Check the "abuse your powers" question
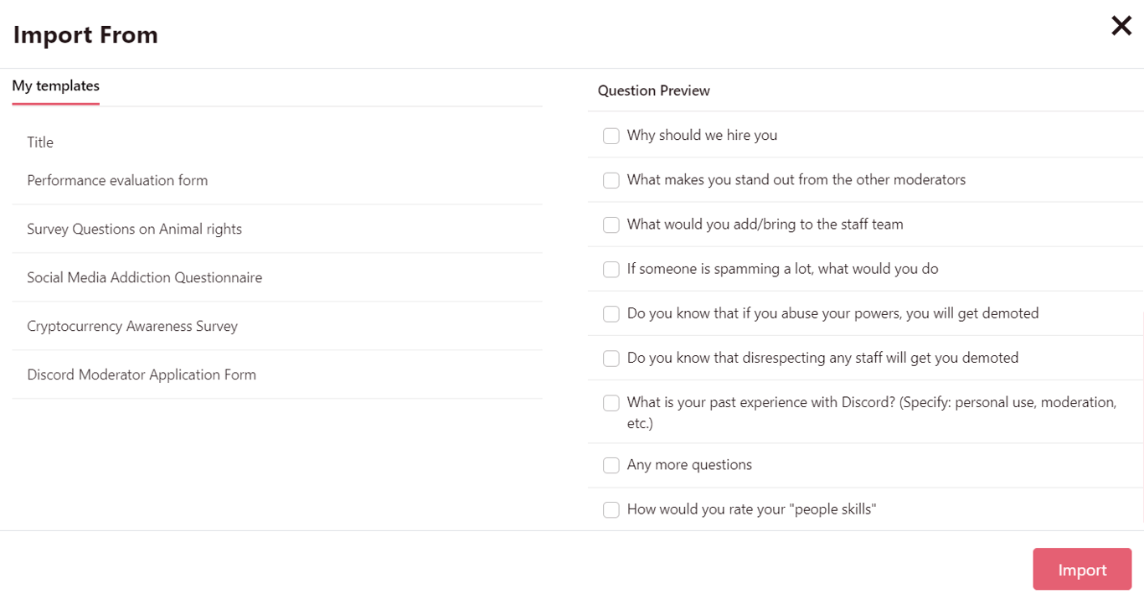The image size is (1144, 599). [x=611, y=314]
